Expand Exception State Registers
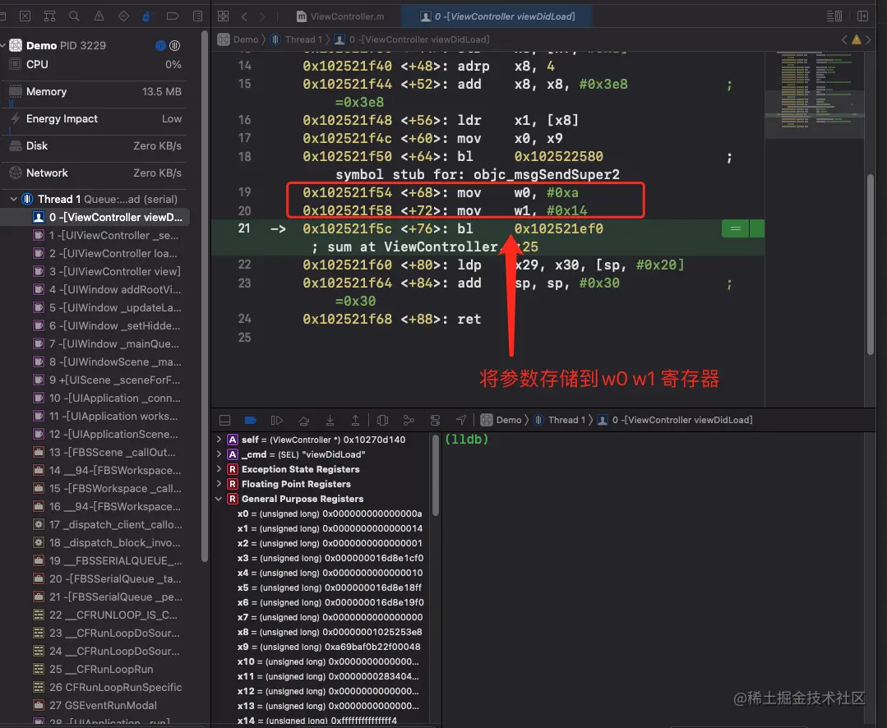 (219, 468)
